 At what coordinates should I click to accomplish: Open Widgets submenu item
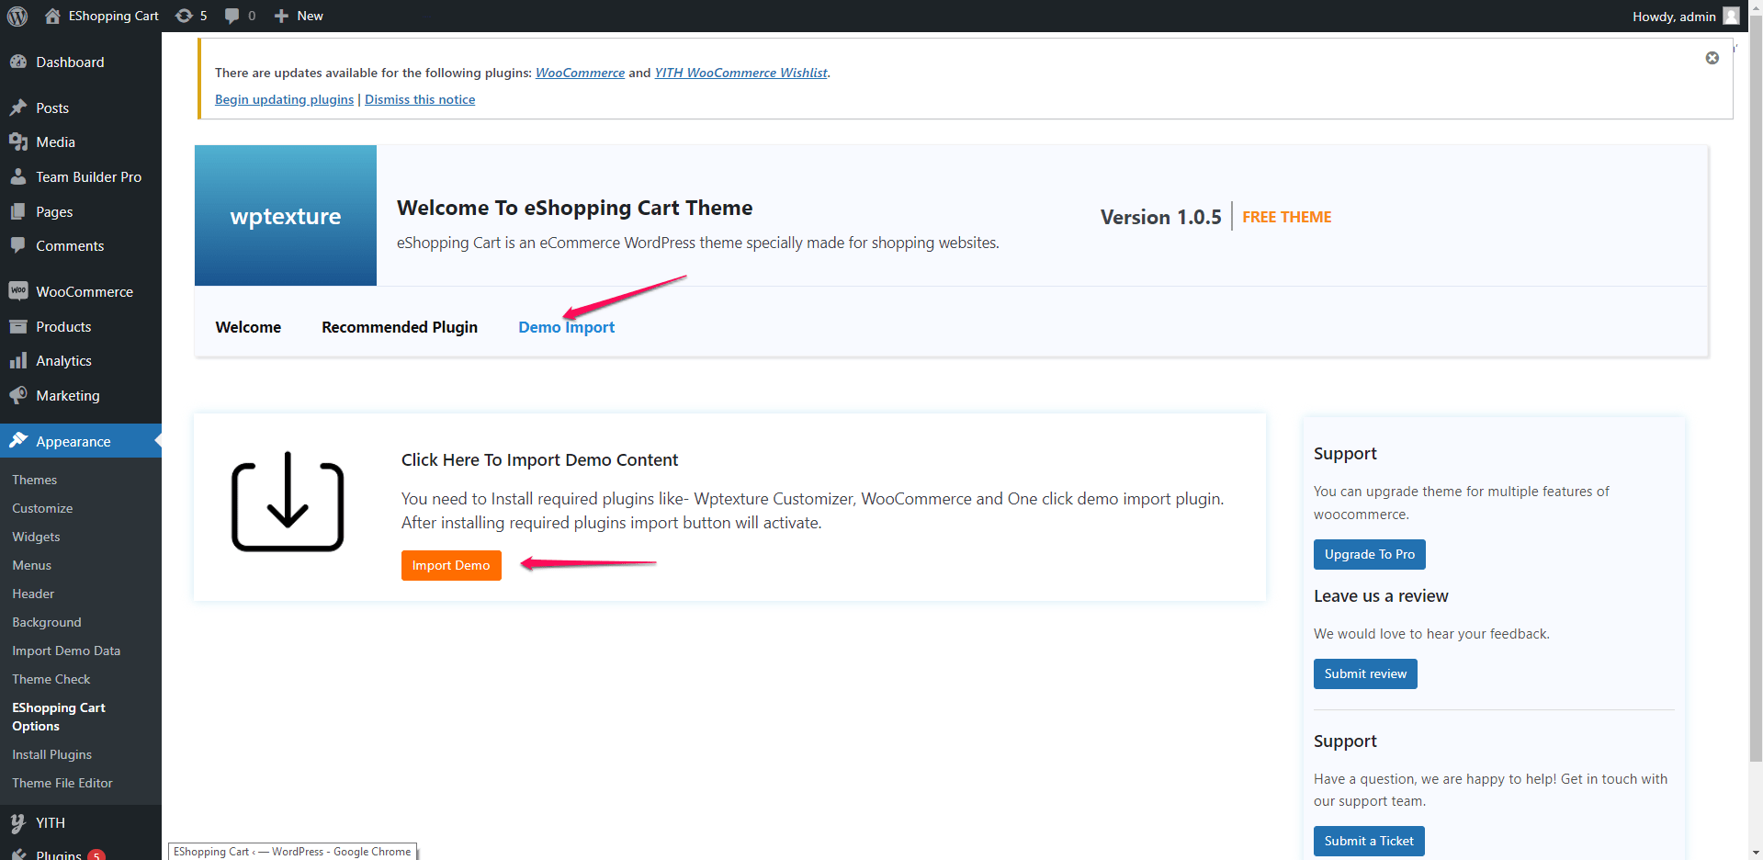tap(36, 537)
